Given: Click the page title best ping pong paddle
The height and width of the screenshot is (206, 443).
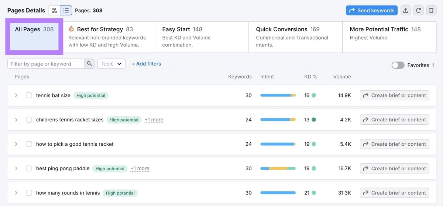Looking at the screenshot, I should pyautogui.click(x=63, y=168).
